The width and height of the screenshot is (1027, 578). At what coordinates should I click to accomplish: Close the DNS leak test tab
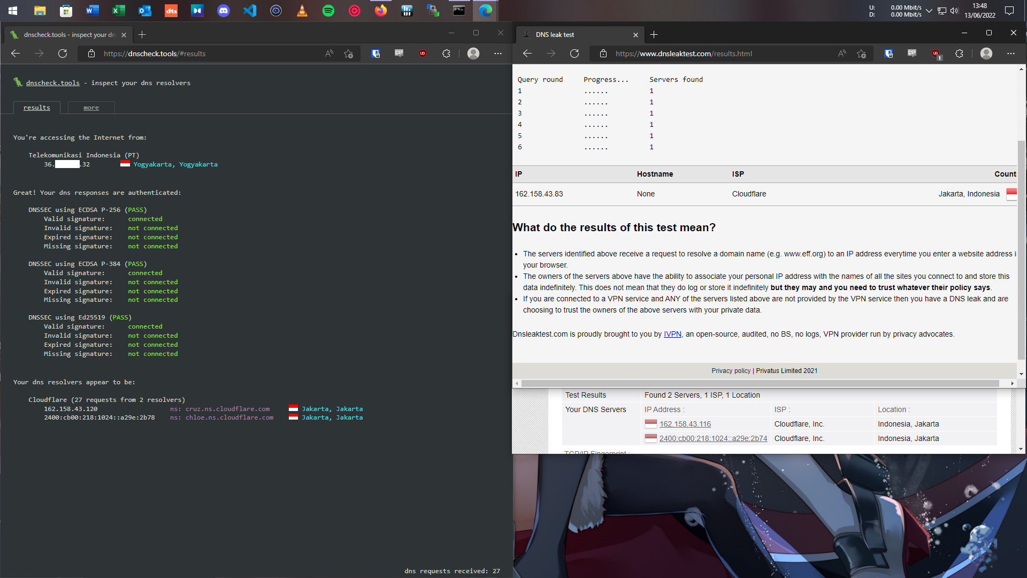point(635,35)
